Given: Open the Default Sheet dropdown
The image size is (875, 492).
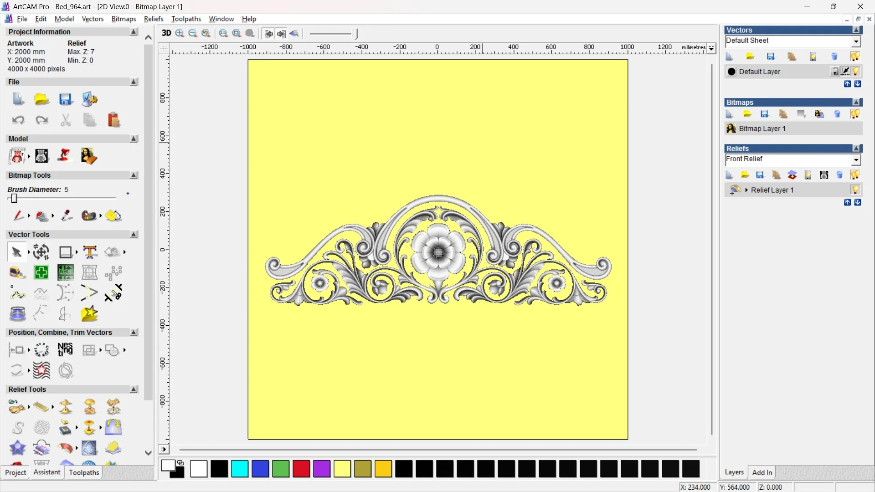Looking at the screenshot, I should pos(856,41).
